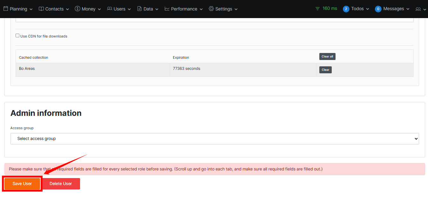Enable Use CDN for file downloads
428x199 pixels.
[17, 36]
